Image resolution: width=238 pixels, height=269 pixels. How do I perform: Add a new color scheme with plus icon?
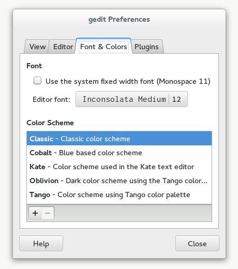click(x=35, y=213)
